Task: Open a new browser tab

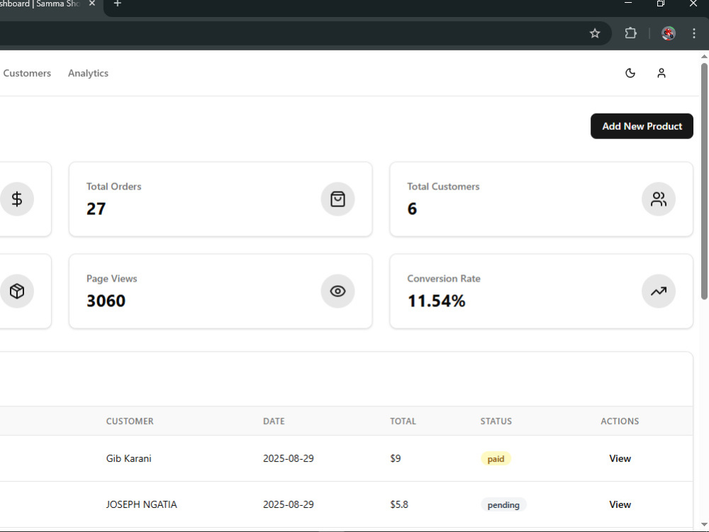Action: coord(117,4)
